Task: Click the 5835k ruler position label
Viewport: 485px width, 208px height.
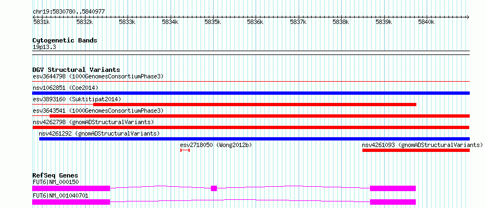Action: pyautogui.click(x=213, y=22)
